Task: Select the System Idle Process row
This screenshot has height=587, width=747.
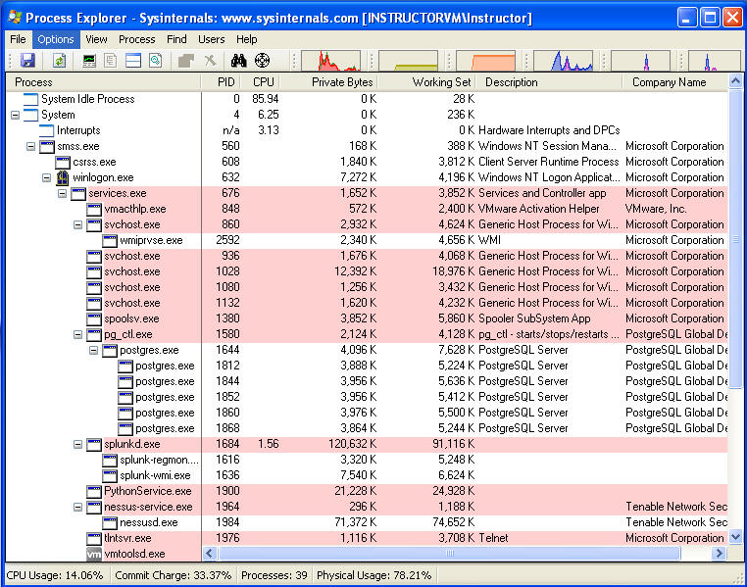Action: (x=367, y=99)
